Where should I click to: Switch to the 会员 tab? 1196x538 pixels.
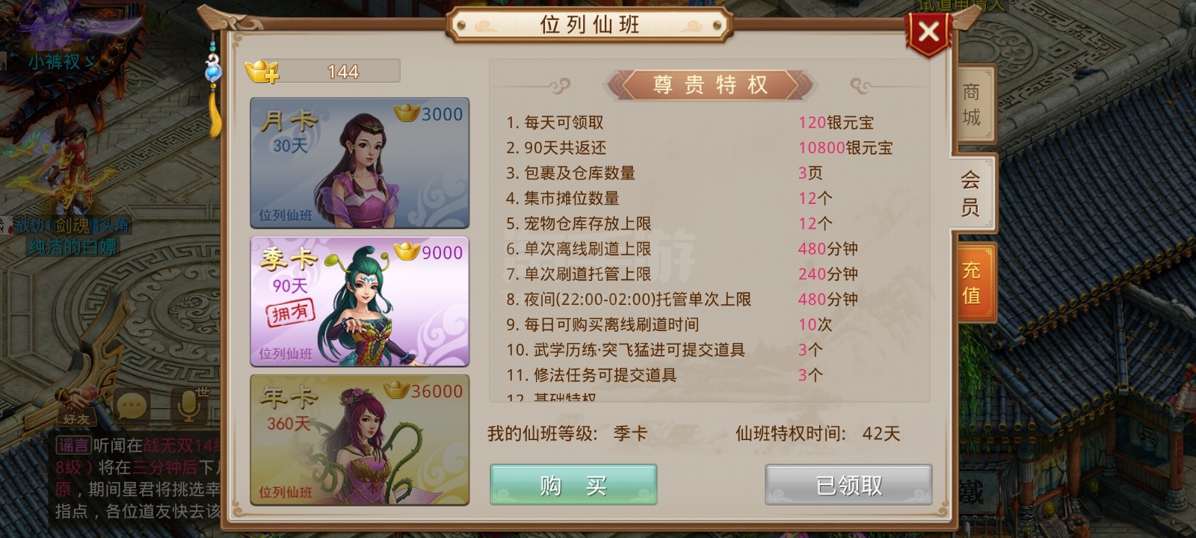pos(972,193)
